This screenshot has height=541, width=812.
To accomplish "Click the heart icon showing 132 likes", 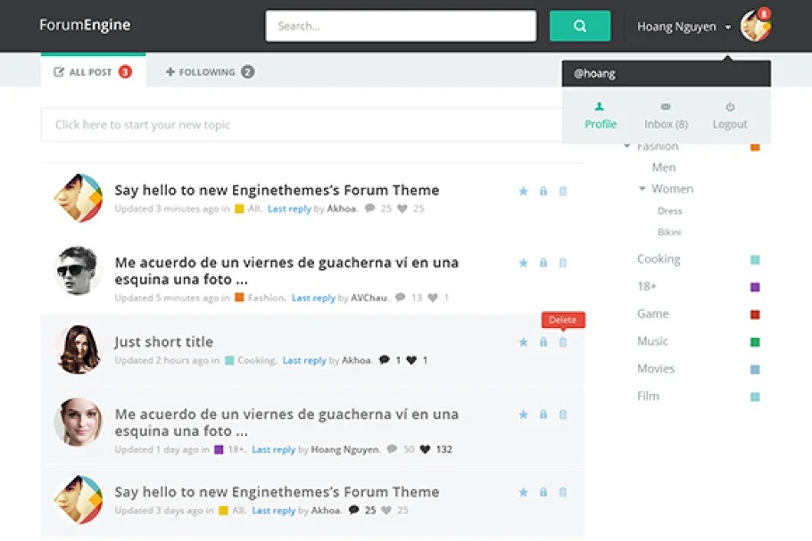I will pos(426,450).
